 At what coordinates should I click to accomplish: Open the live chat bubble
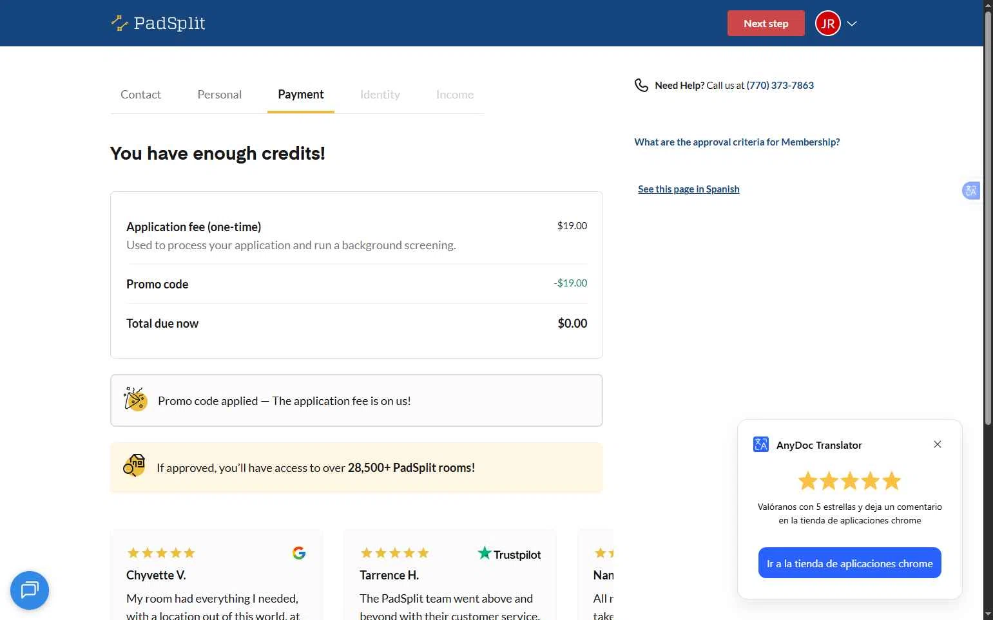click(x=30, y=590)
